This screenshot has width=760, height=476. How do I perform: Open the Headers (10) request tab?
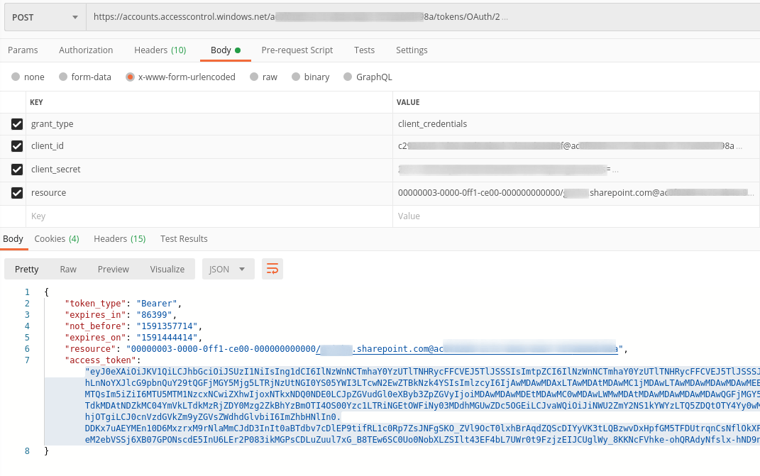point(160,50)
